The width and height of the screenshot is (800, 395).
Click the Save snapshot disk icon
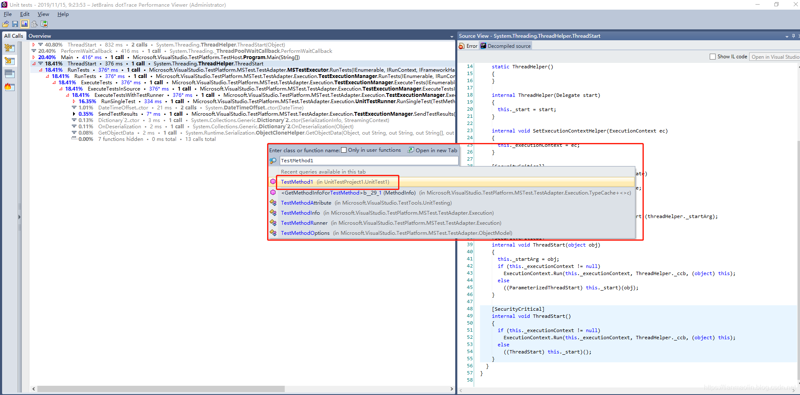point(15,24)
